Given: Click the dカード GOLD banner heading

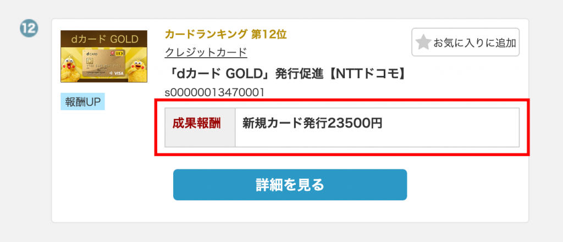Looking at the screenshot, I should [x=104, y=39].
